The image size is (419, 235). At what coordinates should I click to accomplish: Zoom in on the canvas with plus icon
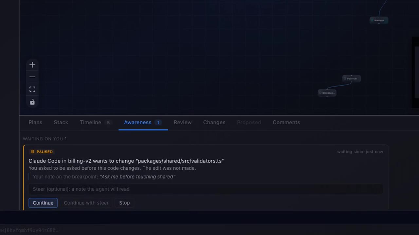click(x=32, y=65)
